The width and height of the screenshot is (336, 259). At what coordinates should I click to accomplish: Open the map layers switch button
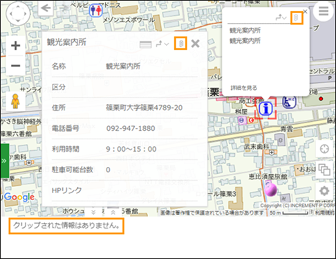(324, 170)
